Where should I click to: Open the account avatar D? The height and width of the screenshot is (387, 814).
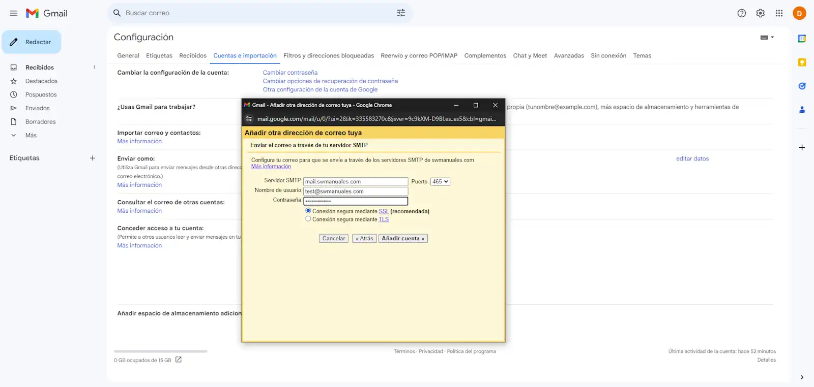click(x=799, y=13)
